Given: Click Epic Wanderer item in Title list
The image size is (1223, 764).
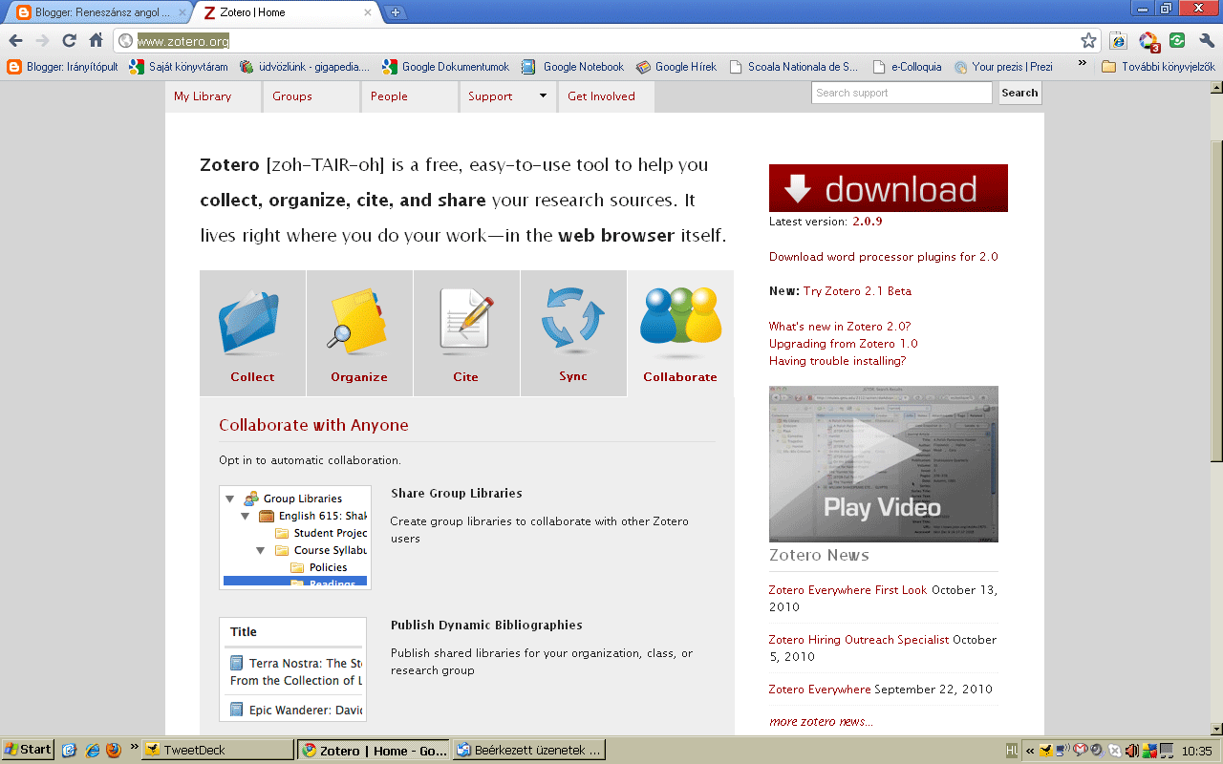Looking at the screenshot, I should [296, 710].
